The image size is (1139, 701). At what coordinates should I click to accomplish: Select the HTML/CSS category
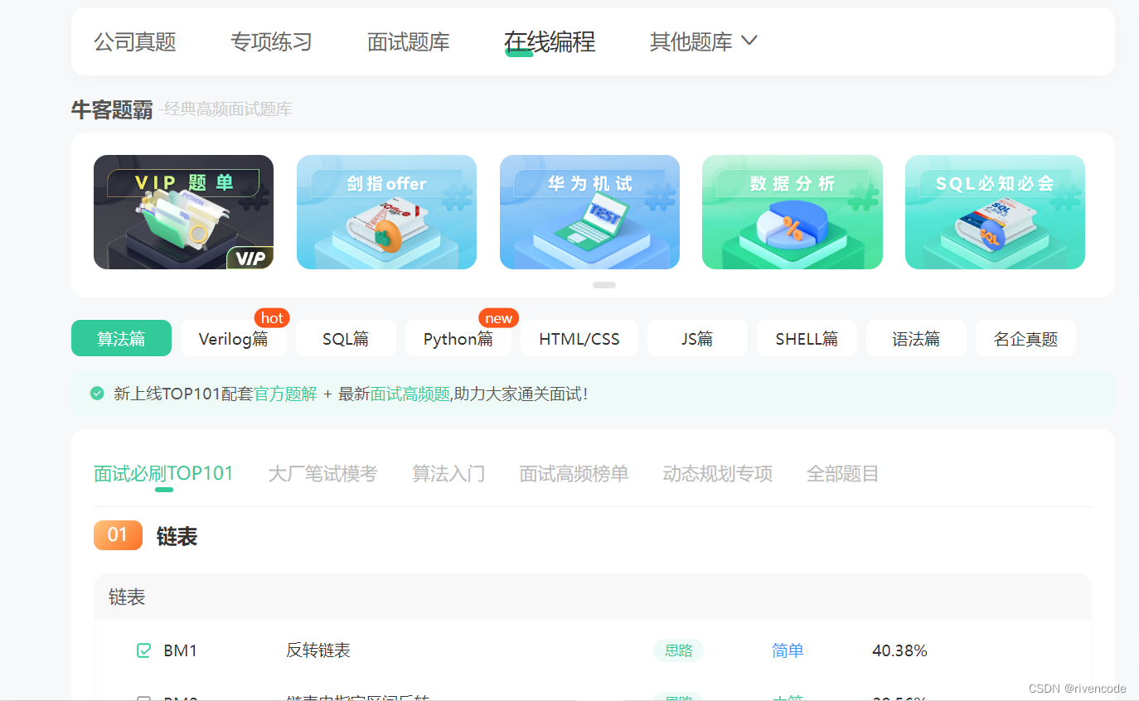coord(579,338)
